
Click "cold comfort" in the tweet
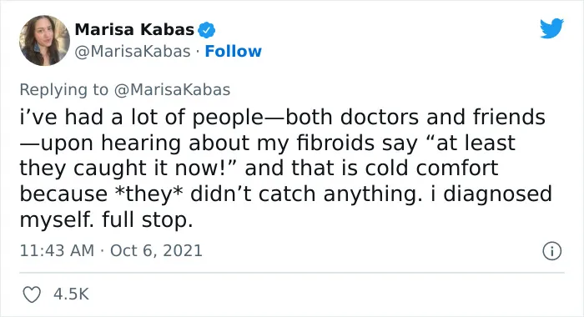431,169
